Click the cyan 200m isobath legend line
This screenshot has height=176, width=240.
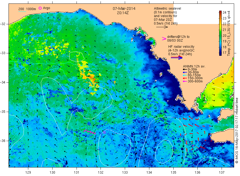pos(22,11)
